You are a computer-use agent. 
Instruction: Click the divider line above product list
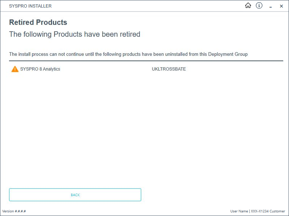point(146,61)
